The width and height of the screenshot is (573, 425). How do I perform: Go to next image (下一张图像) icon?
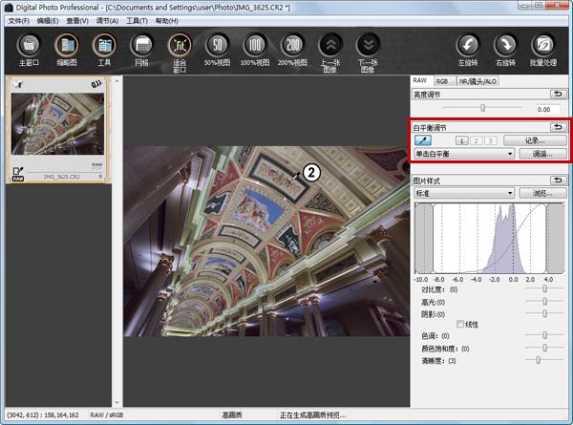368,46
